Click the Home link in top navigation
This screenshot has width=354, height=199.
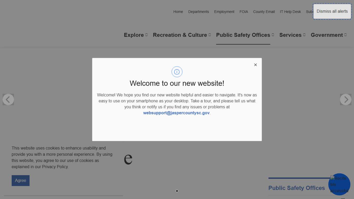click(x=178, y=12)
